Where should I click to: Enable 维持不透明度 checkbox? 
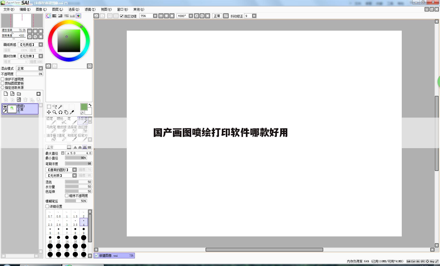pos(67,195)
